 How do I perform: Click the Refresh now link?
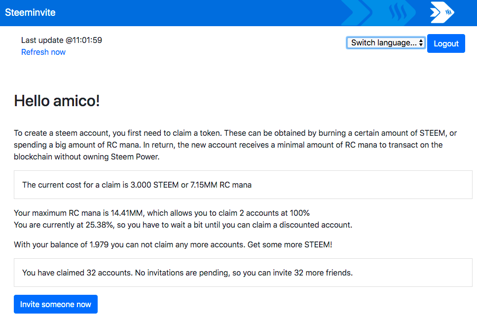tap(43, 52)
